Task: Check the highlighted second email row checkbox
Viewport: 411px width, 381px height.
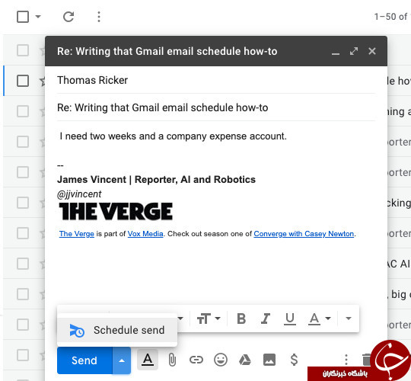Action: (23, 81)
